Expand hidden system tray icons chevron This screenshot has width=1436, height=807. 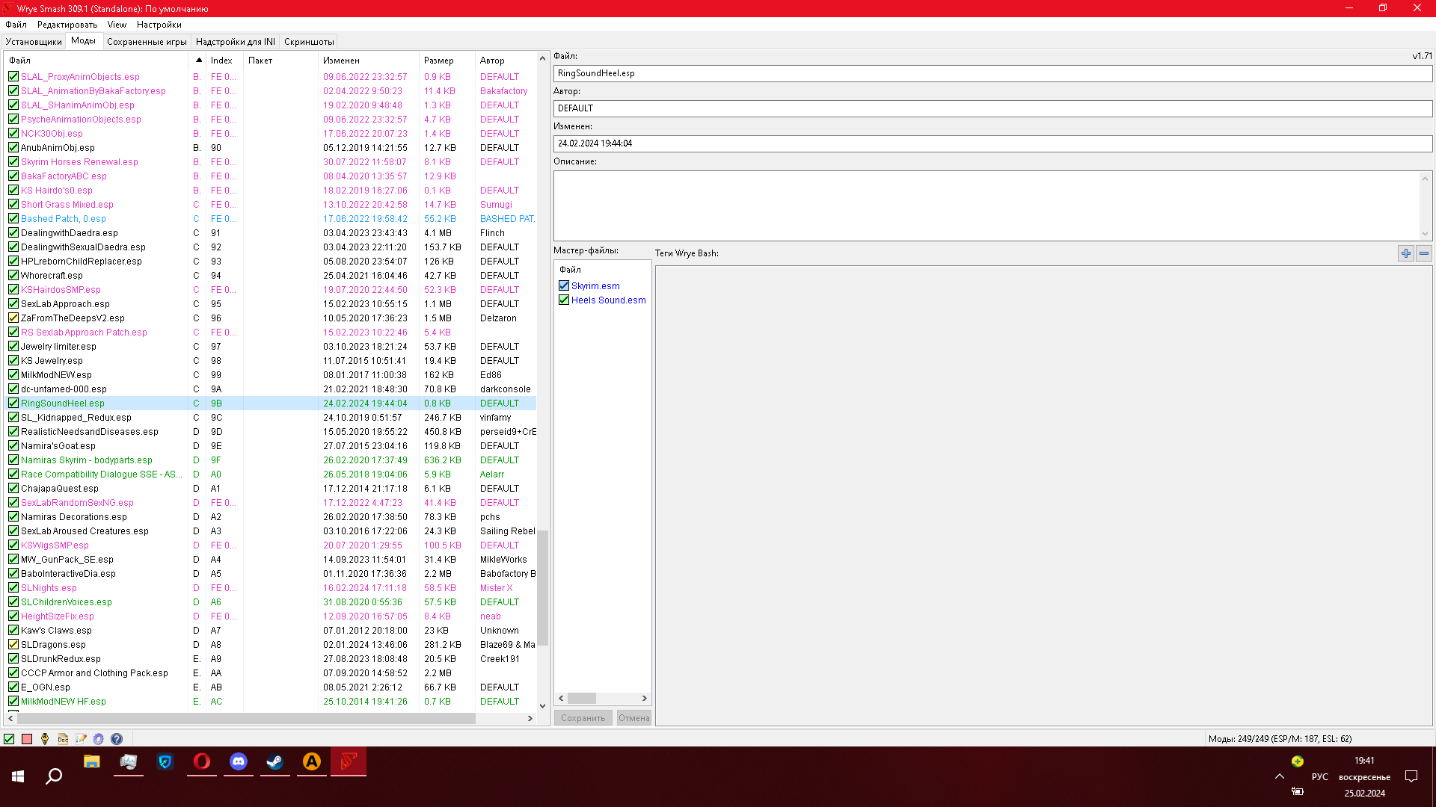1280,777
